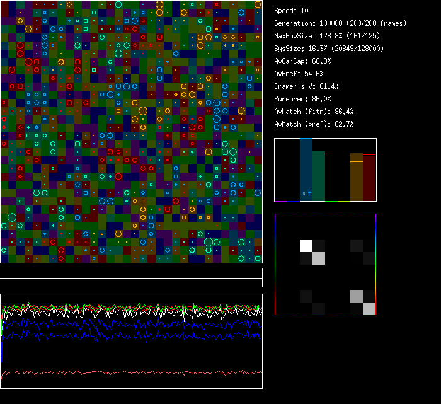Click the light gray cell diagonally below the white cell

319,258
